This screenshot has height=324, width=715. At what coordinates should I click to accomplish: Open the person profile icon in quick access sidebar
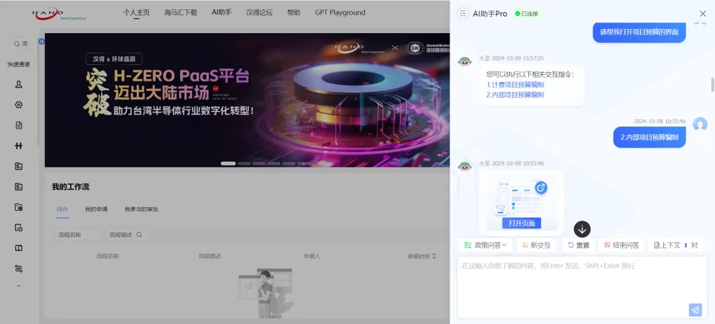(x=19, y=84)
